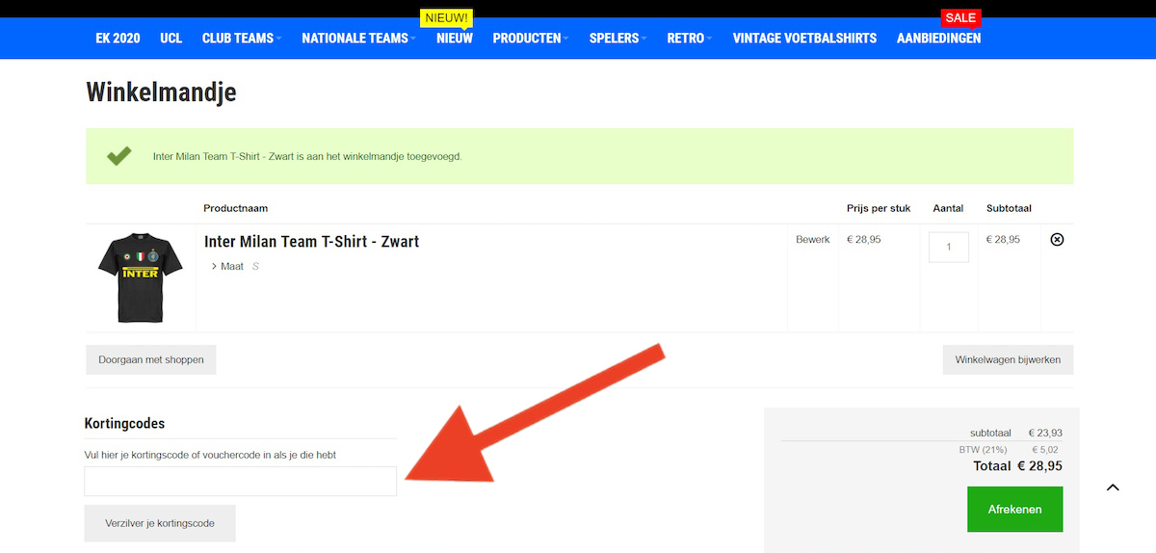Viewport: 1156px width, 553px height.
Task: Expand the Nationale Teams dropdown
Action: point(359,39)
